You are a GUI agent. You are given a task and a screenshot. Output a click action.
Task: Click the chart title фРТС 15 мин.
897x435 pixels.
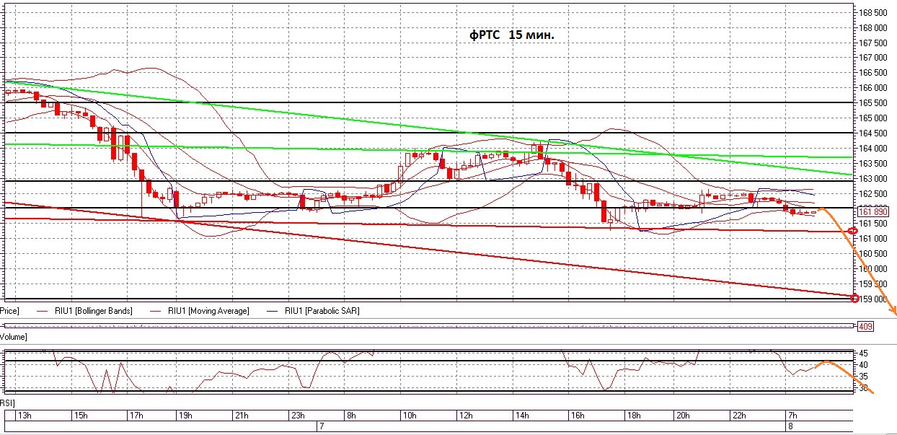coord(512,35)
